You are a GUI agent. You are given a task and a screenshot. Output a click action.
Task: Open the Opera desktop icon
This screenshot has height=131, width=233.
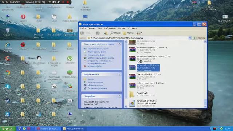(23, 17)
